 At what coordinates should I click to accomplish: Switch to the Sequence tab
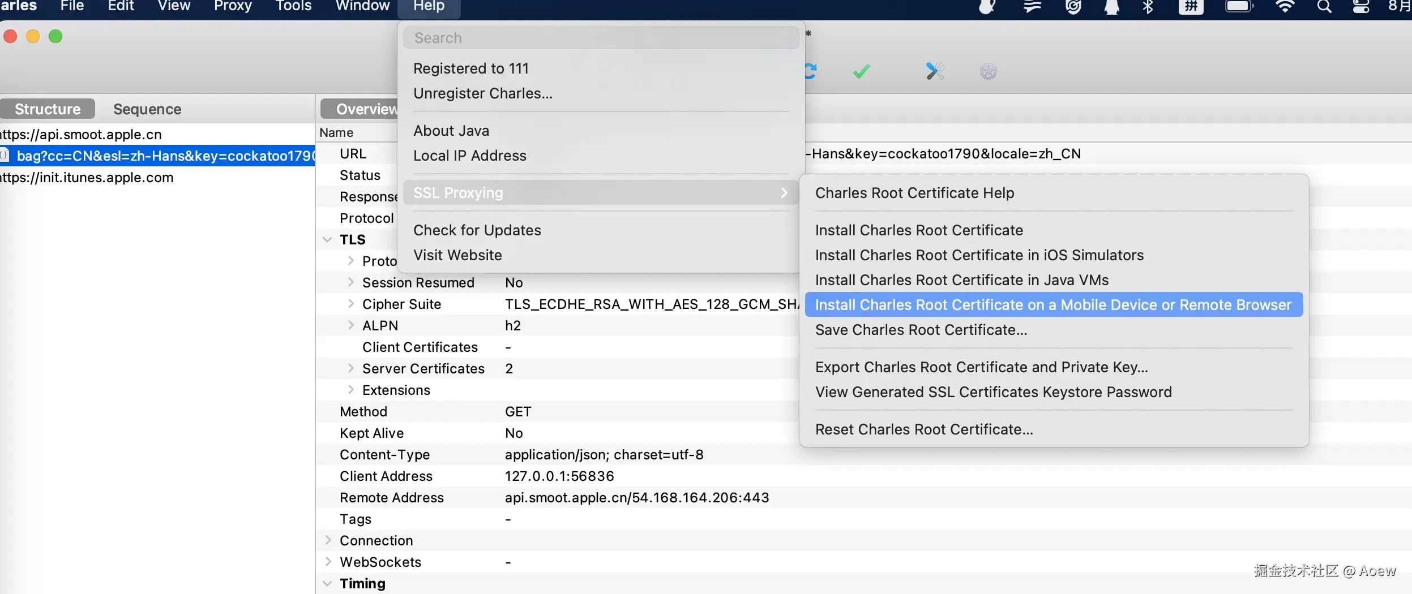[x=147, y=109]
